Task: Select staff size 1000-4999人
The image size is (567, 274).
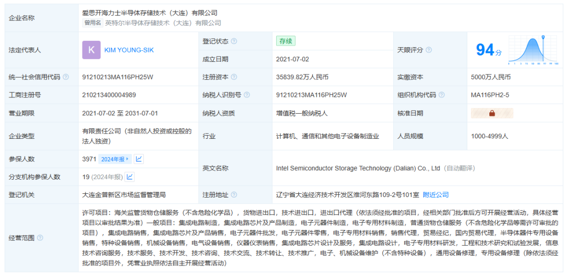Action: coord(490,136)
